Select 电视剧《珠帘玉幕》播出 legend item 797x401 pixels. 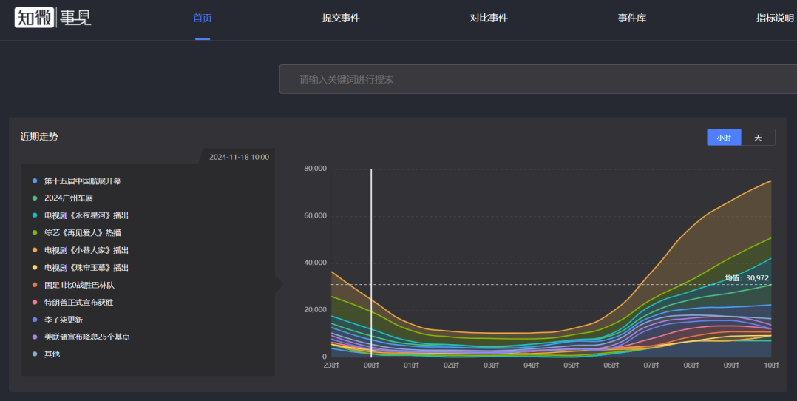click(x=86, y=268)
